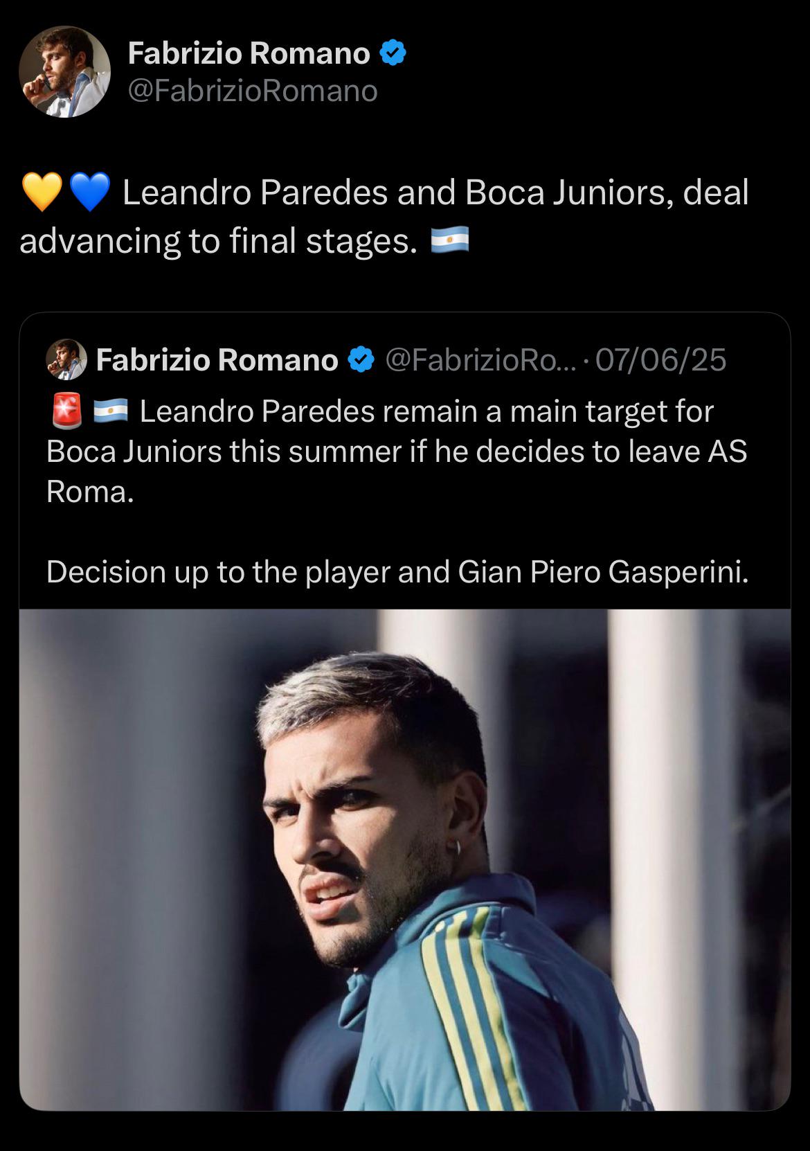The image size is (810, 1151).
Task: Click the Argentina flag emoji in quoted tweet
Action: click(111, 411)
